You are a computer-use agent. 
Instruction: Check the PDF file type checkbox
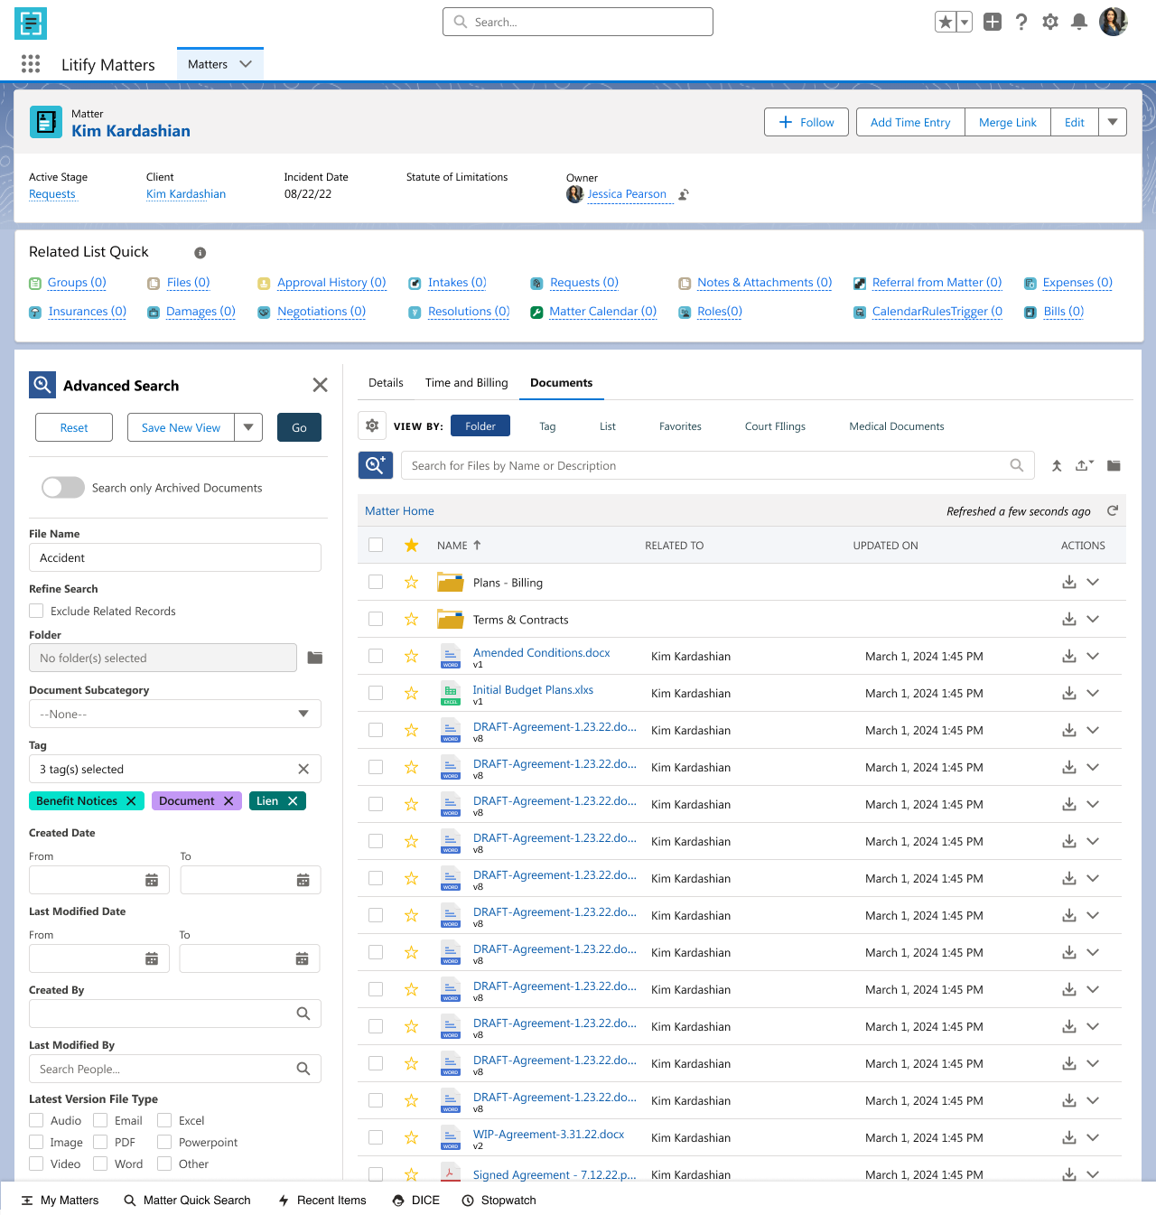coord(100,1142)
